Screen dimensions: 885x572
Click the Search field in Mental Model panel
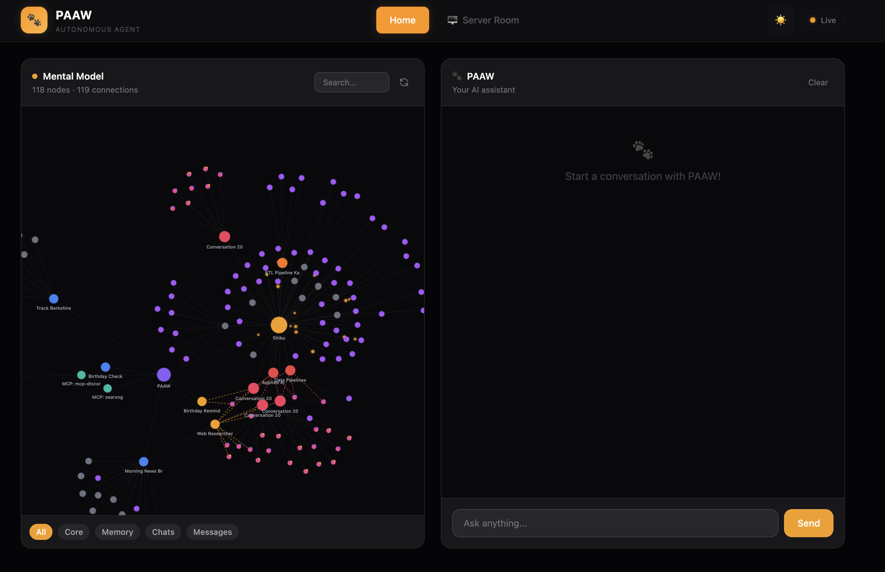(351, 82)
